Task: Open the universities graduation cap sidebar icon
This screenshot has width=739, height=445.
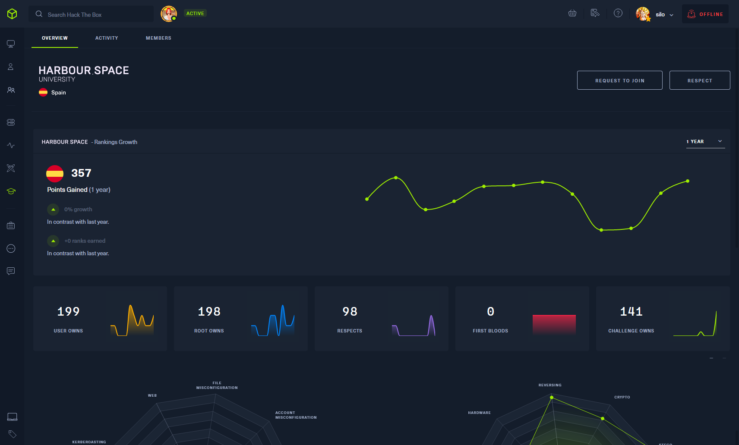Action: coord(11,191)
